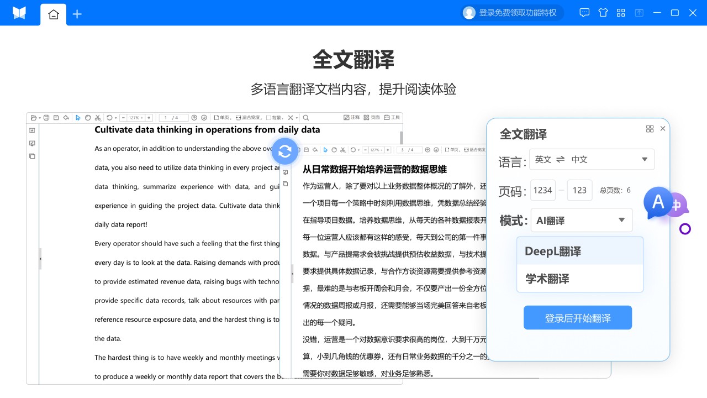707x398 pixels.
Task: Expand the 模式 AI翻译 mode dropdown
Action: [x=581, y=221]
